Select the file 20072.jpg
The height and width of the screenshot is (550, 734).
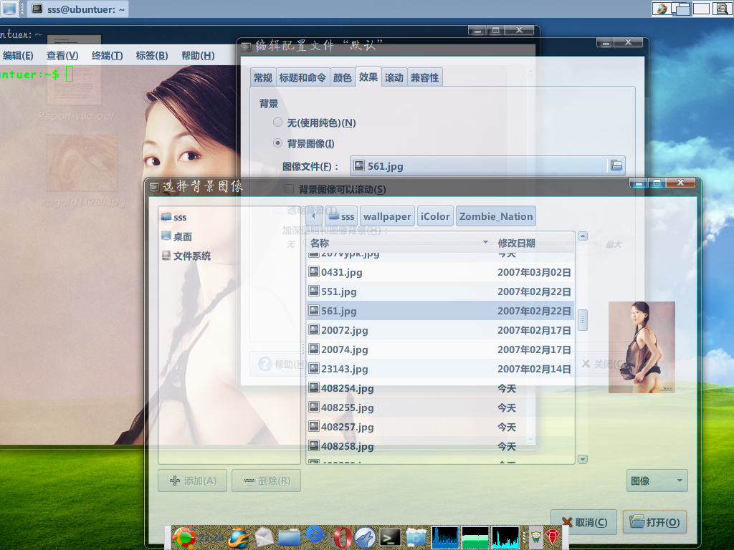coord(441,330)
